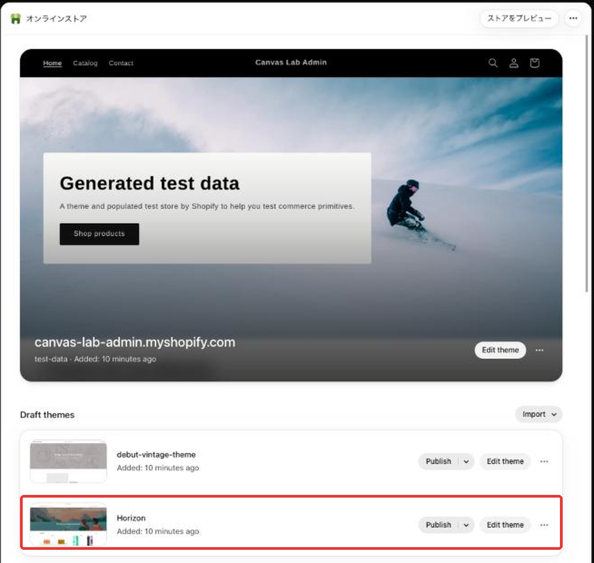Expand publish options arrow for Horizon
Viewport: 594px width, 563px height.
(466, 525)
